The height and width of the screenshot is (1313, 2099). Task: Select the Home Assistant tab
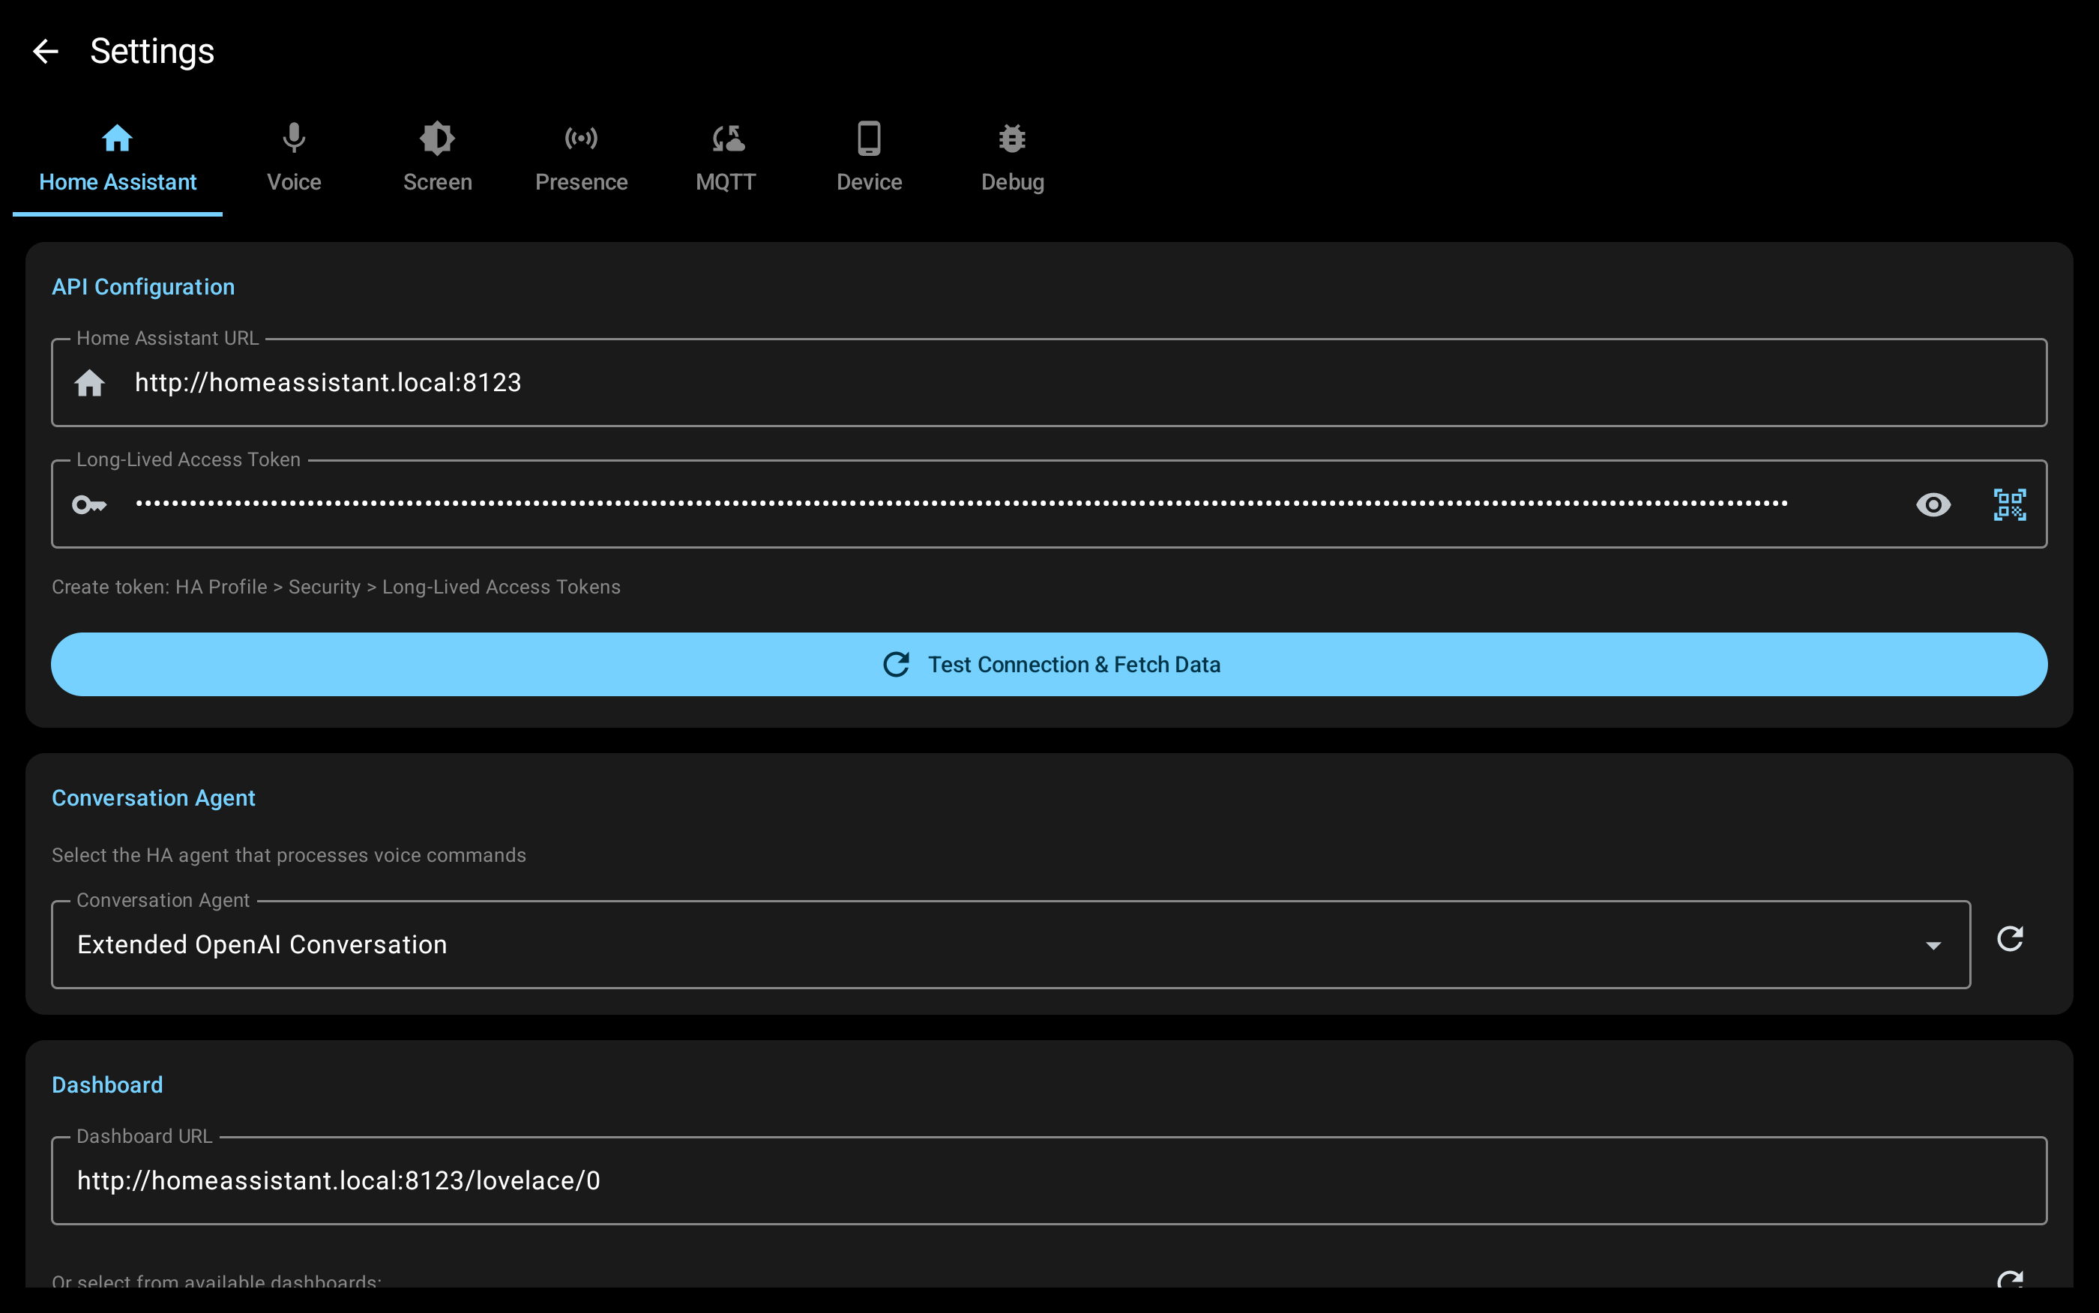(x=117, y=159)
